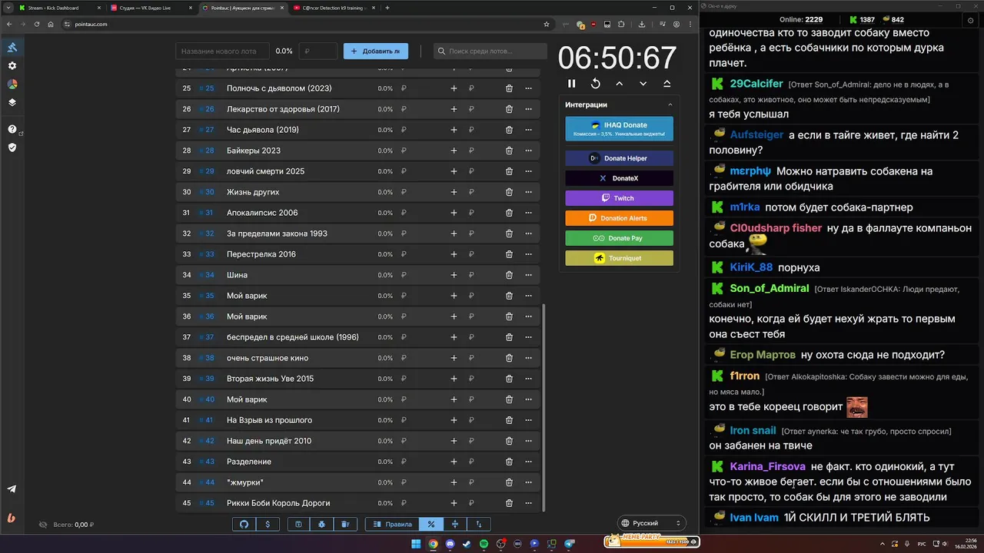The height and width of the screenshot is (553, 984).
Task: Open more options for 'очень страшное кино'
Action: pyautogui.click(x=528, y=358)
